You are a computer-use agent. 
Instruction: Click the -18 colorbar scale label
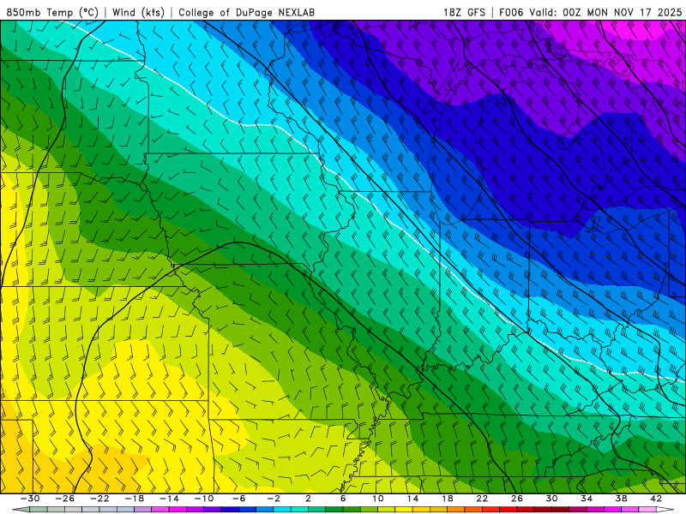coord(135,499)
